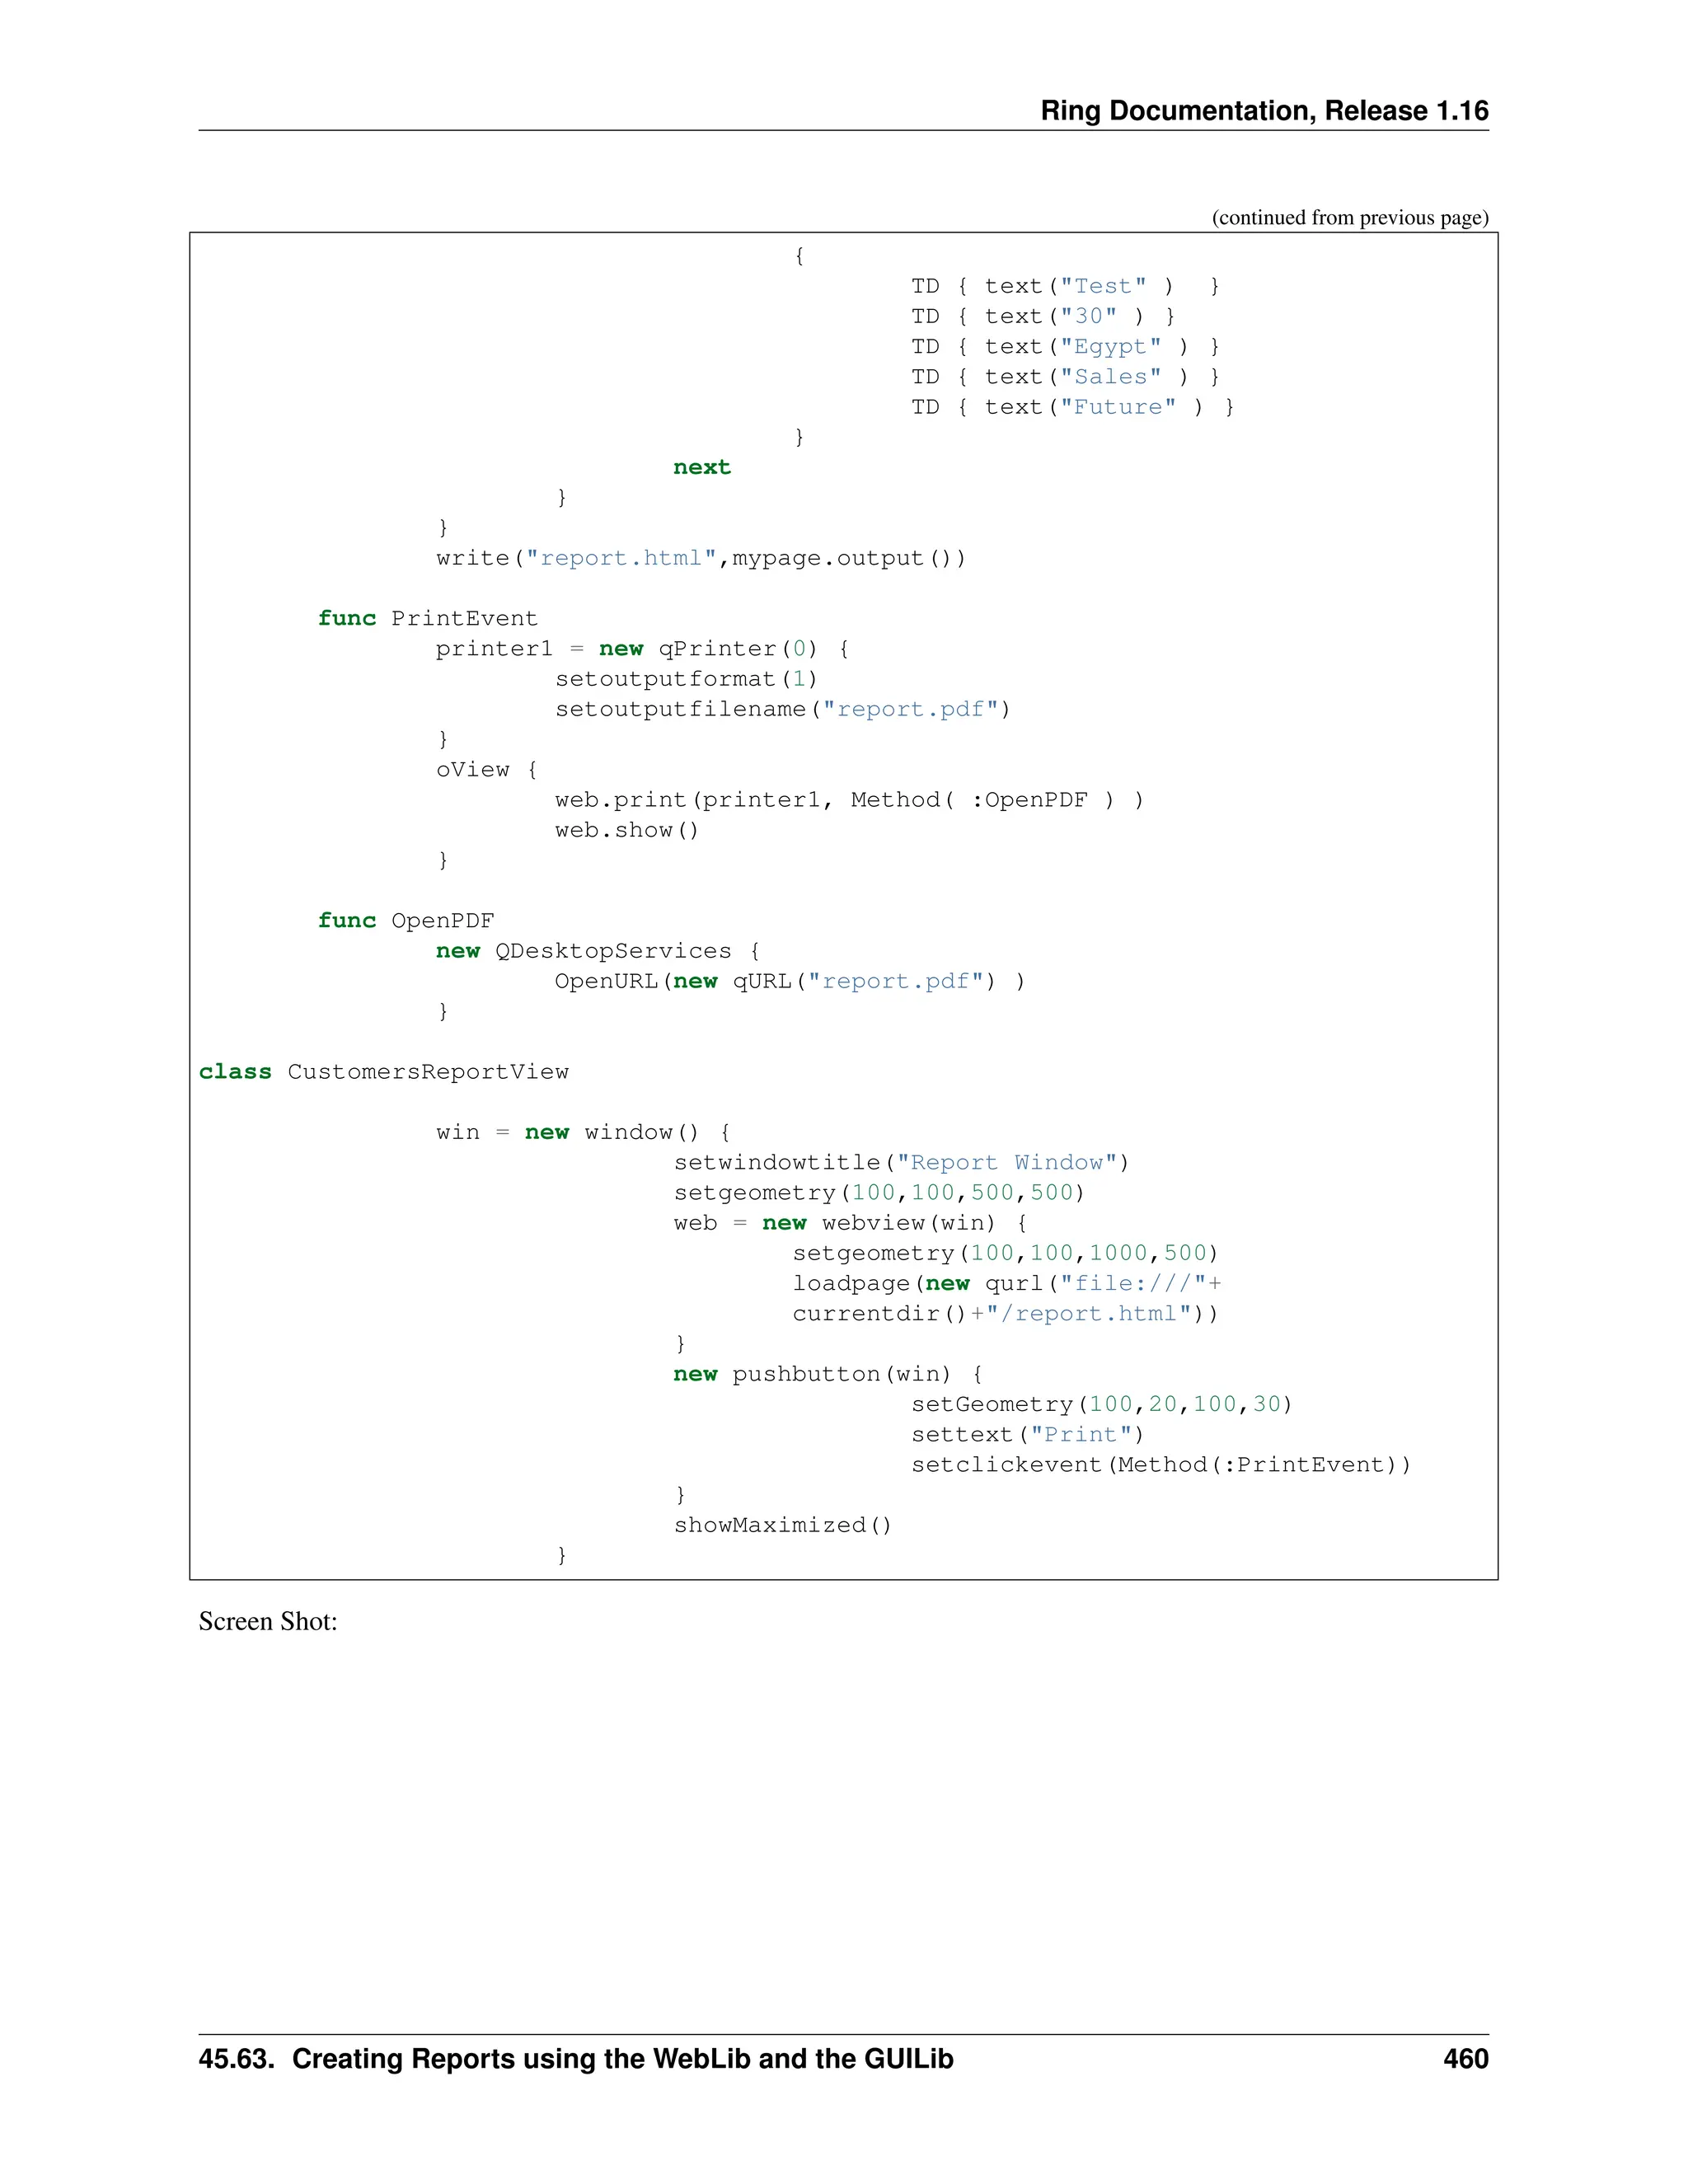Click the 'Screen Shot:' text

click(268, 1621)
